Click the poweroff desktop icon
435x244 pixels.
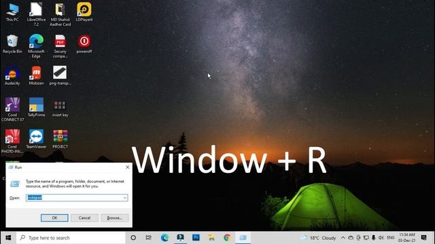point(84,44)
